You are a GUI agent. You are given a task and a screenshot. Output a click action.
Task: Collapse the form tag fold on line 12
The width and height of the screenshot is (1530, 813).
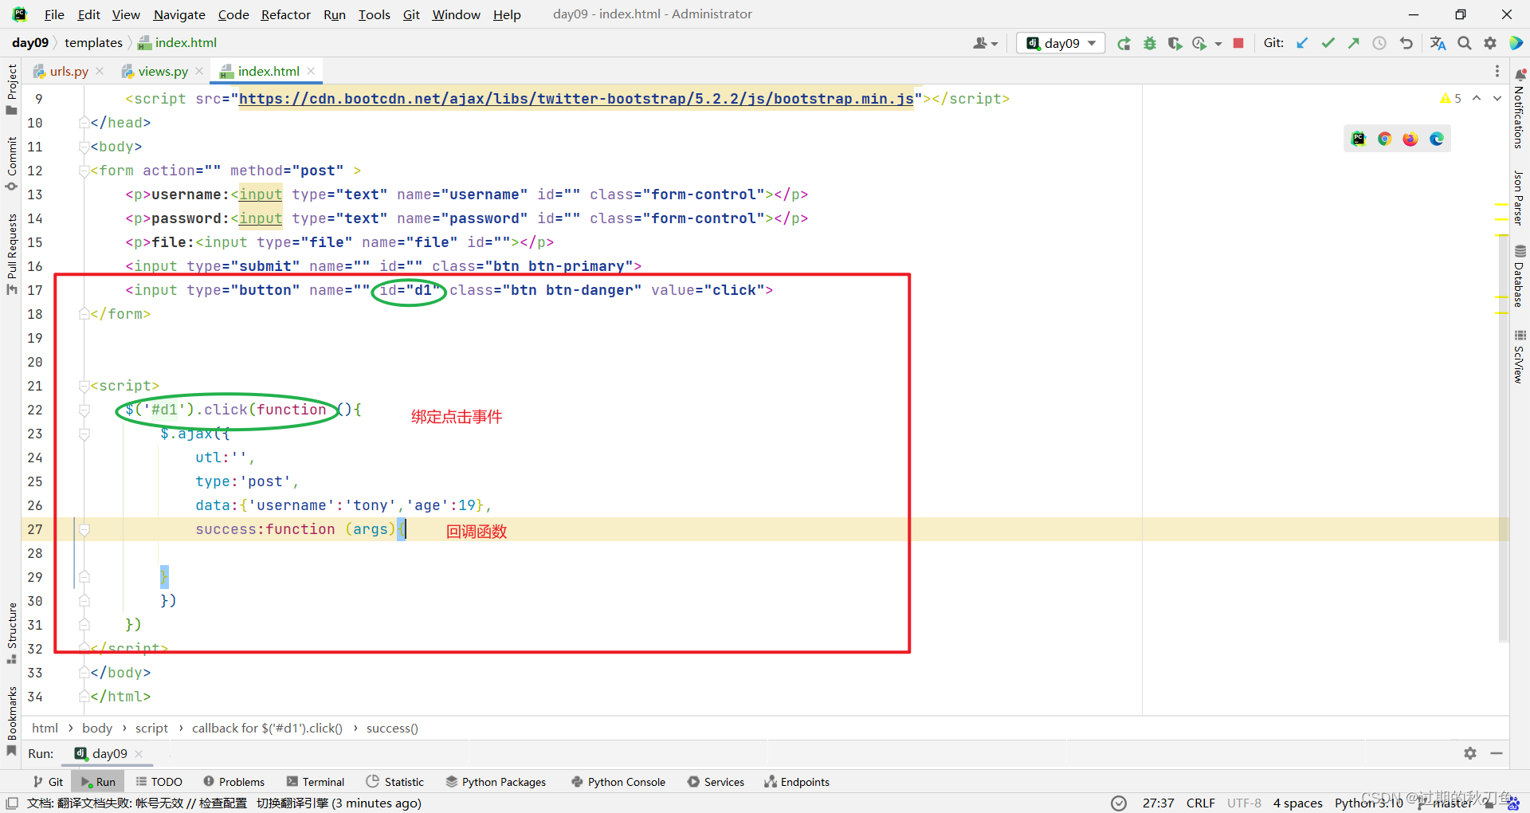[84, 171]
